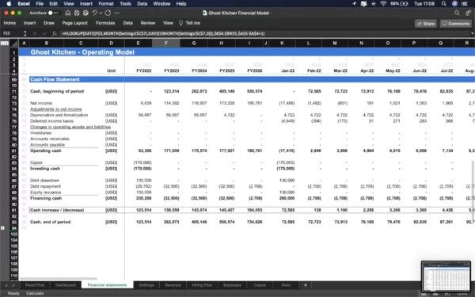This screenshot has width=475, height=297.
Task: Click the picture-in-picture thumbnail preview
Action: (446, 276)
